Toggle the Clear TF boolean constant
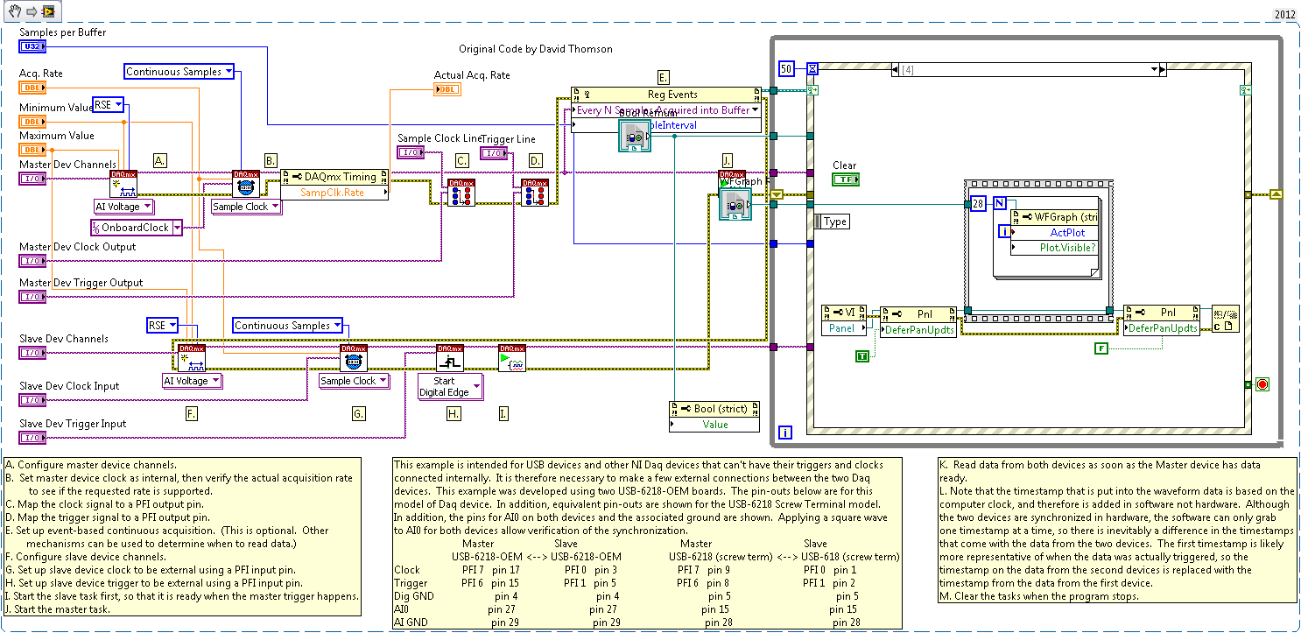Screen dimensions: 1301x633 pos(847,179)
